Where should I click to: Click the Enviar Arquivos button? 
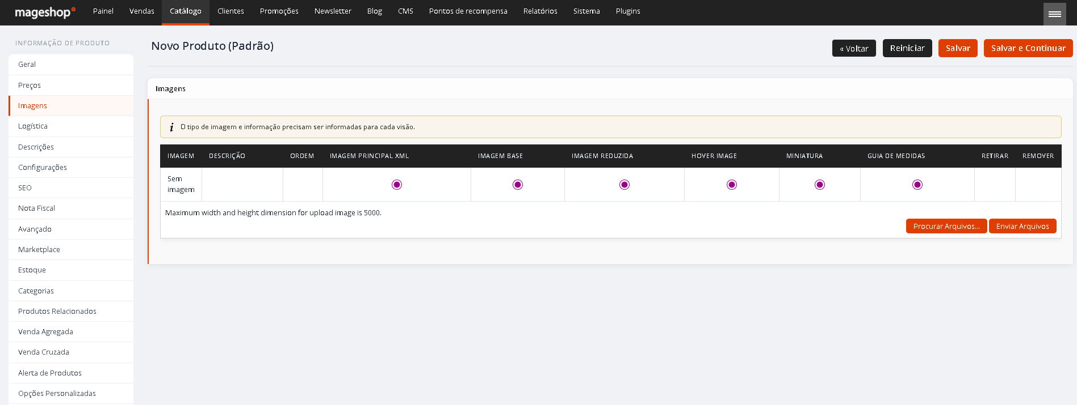tap(1022, 226)
